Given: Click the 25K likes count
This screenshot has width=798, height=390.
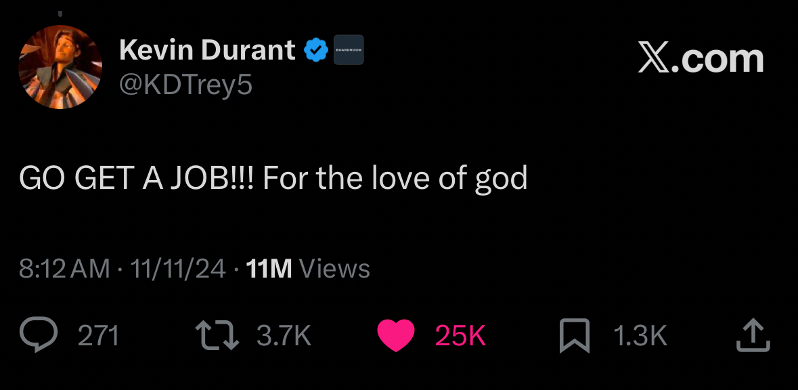Looking at the screenshot, I should point(460,336).
